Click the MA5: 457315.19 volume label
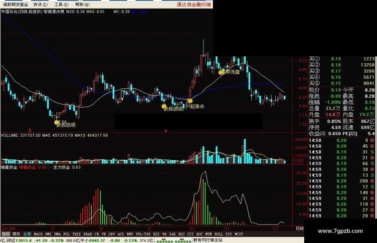The image size is (377, 243). click(58, 135)
